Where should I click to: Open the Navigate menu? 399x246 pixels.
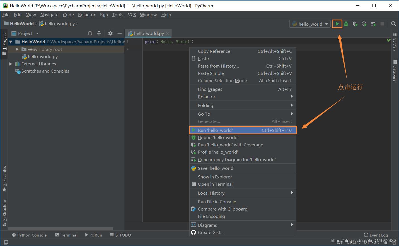tap(49, 15)
